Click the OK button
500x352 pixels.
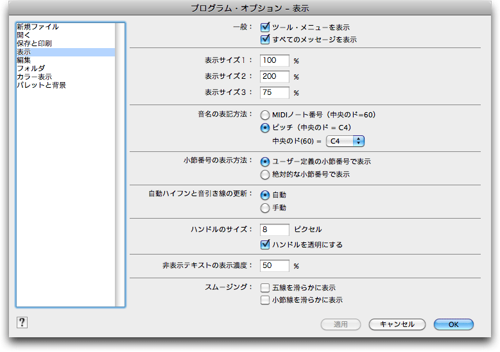pos(453,324)
